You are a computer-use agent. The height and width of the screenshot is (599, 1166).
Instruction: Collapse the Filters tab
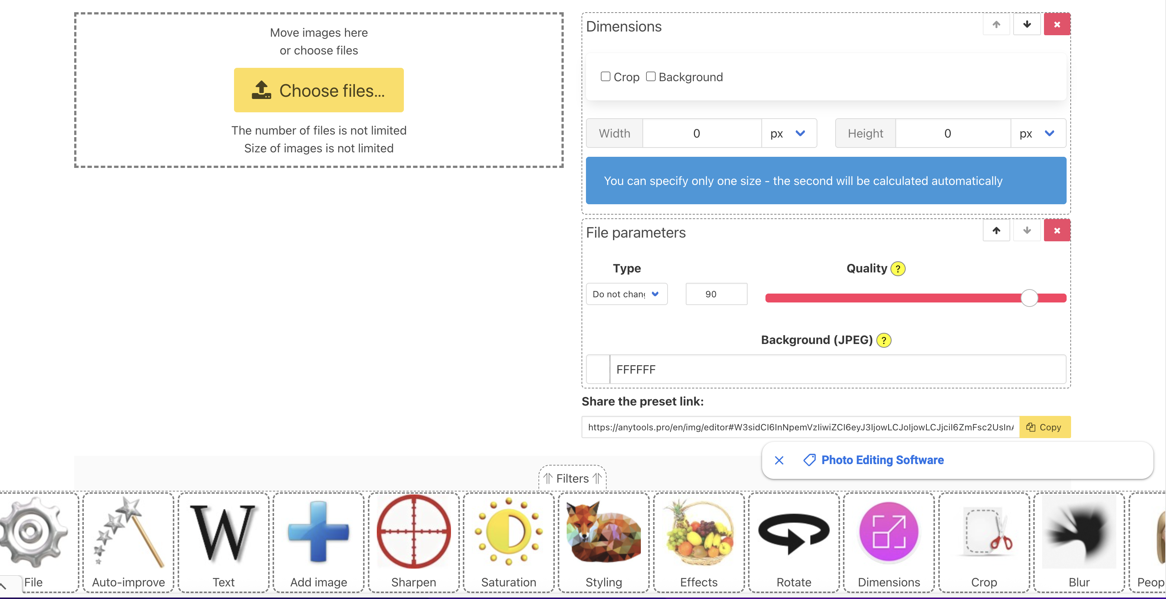coord(572,478)
